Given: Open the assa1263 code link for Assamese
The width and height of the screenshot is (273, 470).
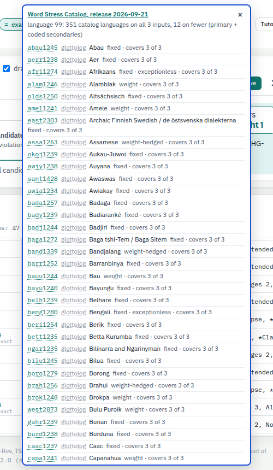Looking at the screenshot, I should coord(43,142).
